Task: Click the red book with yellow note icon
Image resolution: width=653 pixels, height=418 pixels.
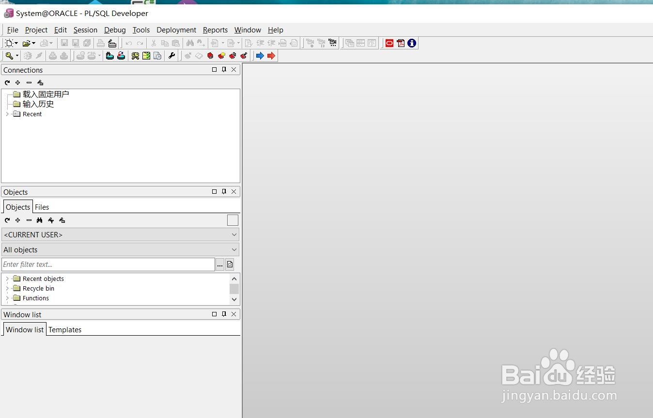Action: coord(221,56)
